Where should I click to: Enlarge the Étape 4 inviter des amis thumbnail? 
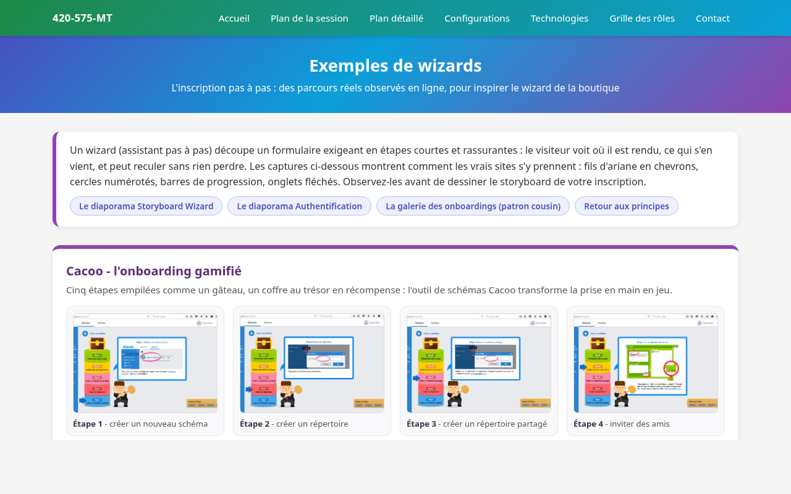pos(646,363)
